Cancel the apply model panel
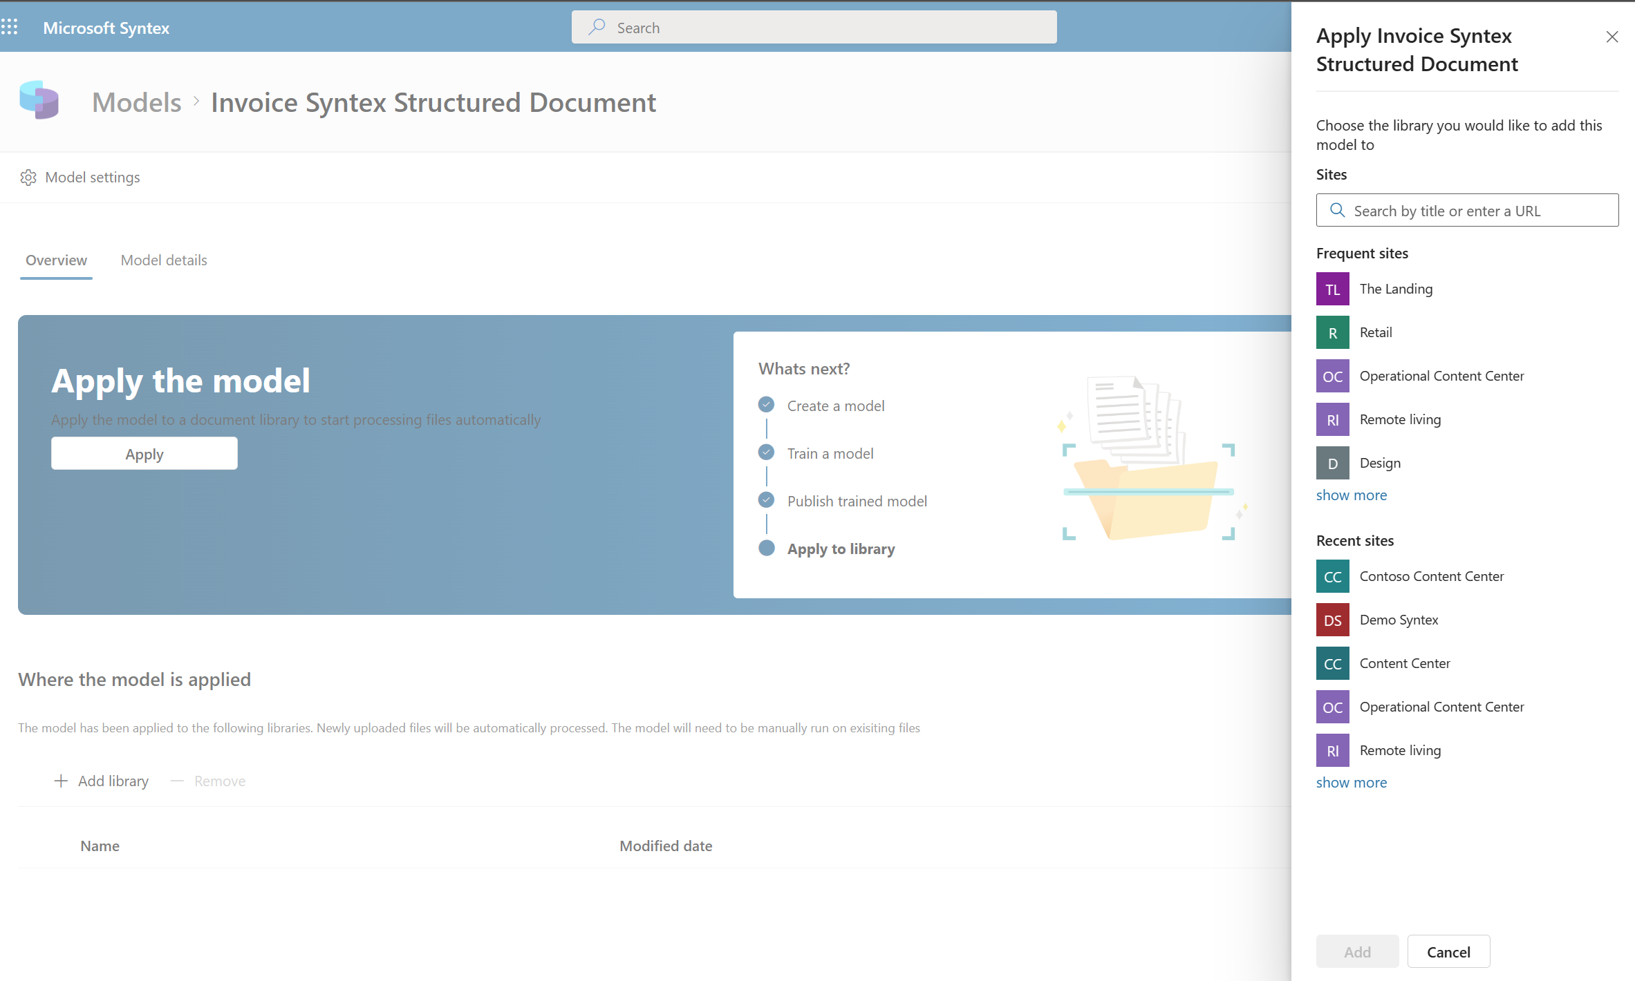1635x981 pixels. [x=1448, y=951]
